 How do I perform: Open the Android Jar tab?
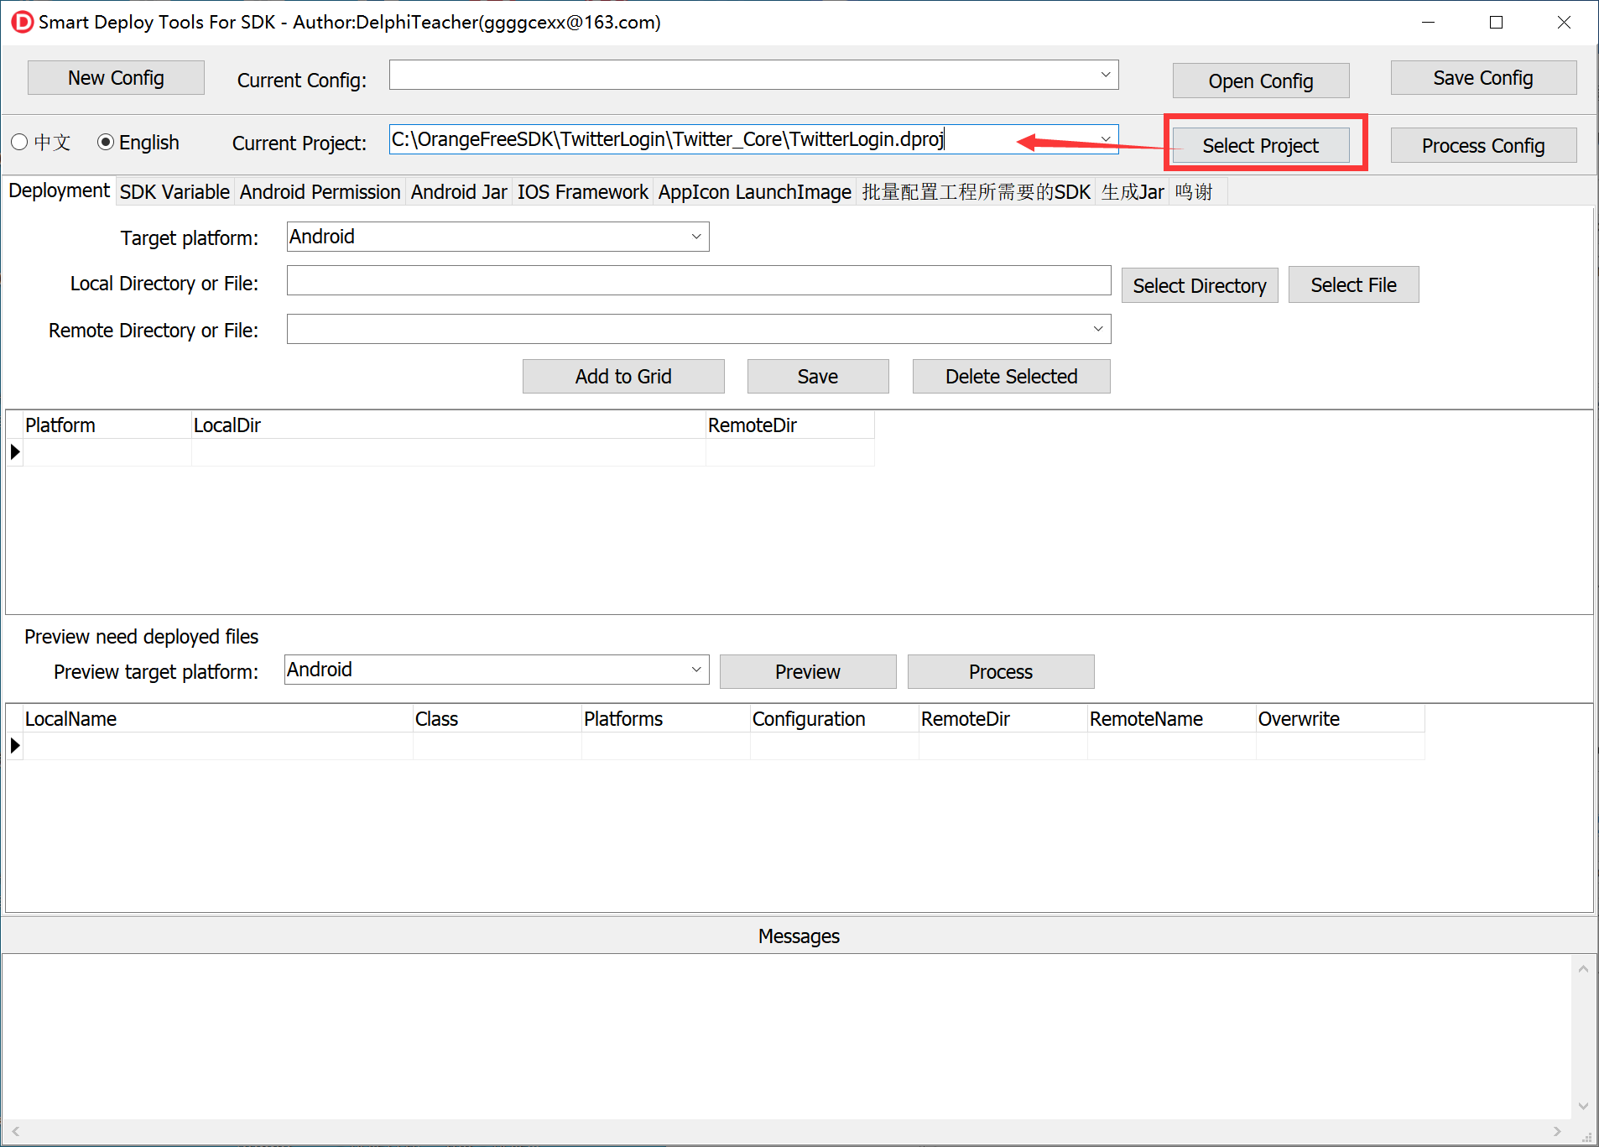click(459, 192)
